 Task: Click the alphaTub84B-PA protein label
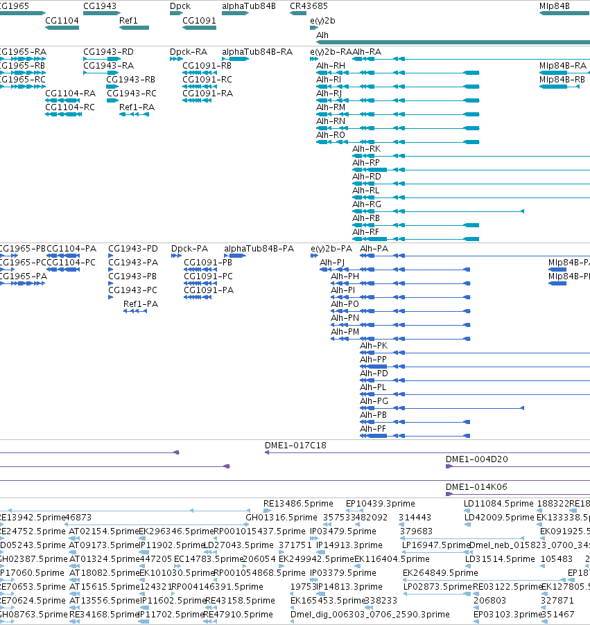(x=259, y=249)
